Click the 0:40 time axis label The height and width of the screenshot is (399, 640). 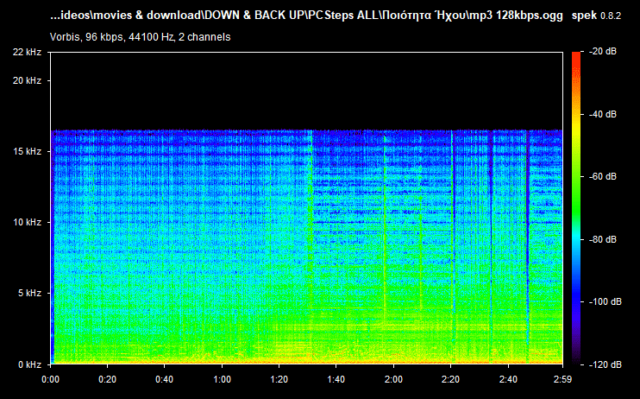(x=165, y=379)
